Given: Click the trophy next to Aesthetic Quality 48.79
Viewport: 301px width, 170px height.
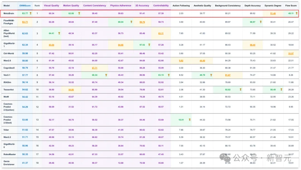Looking at the screenshot, I should pos(211,75).
